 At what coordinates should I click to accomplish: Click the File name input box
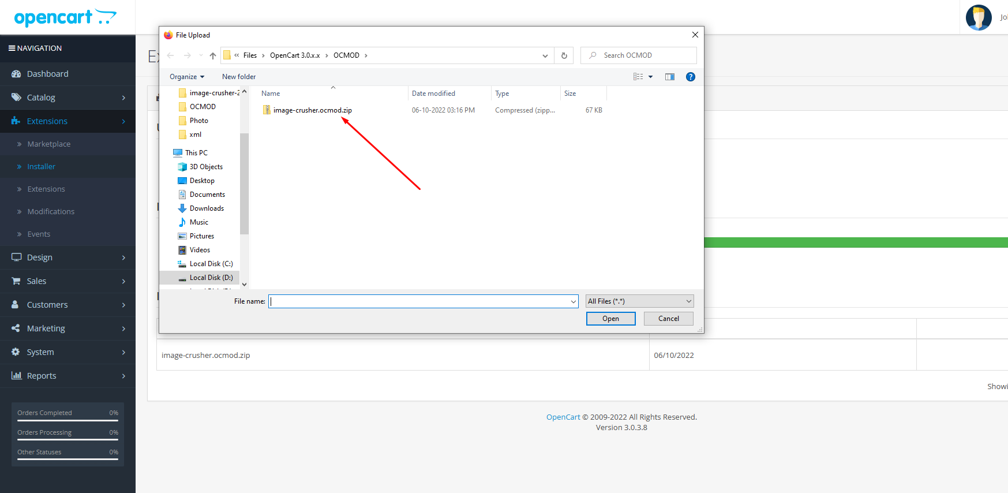click(423, 301)
